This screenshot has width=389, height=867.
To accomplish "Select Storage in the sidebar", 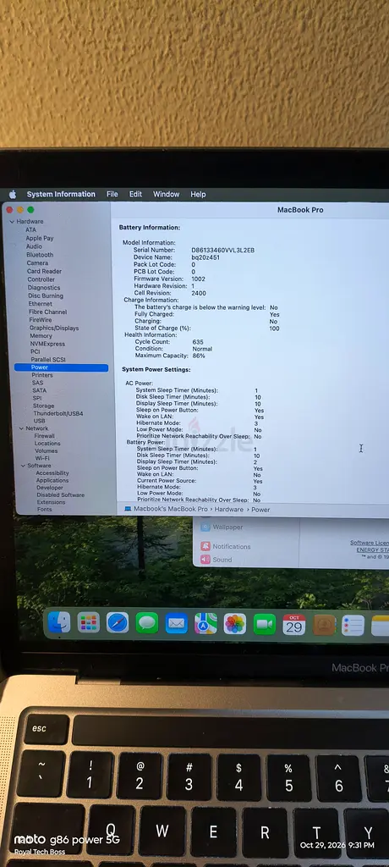I will pyautogui.click(x=44, y=406).
